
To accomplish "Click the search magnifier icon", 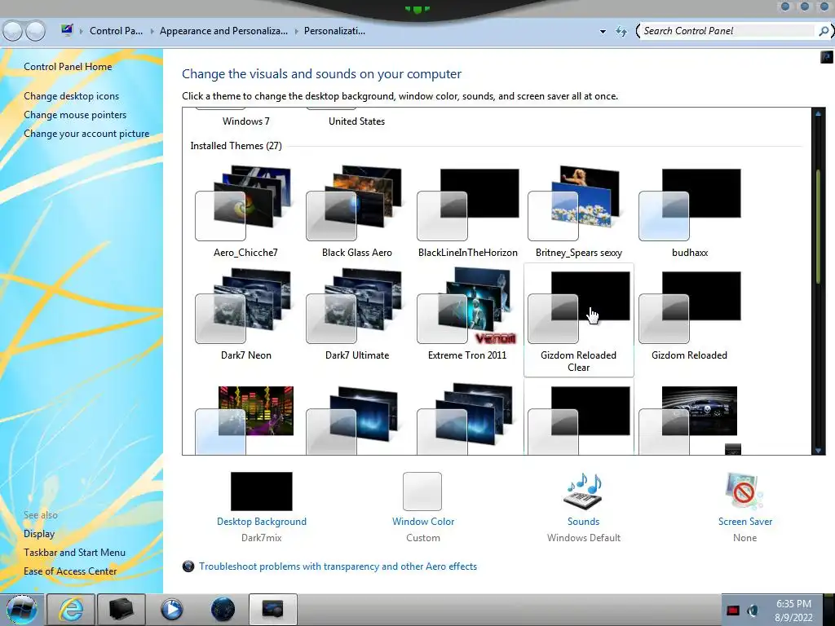I will 824,31.
